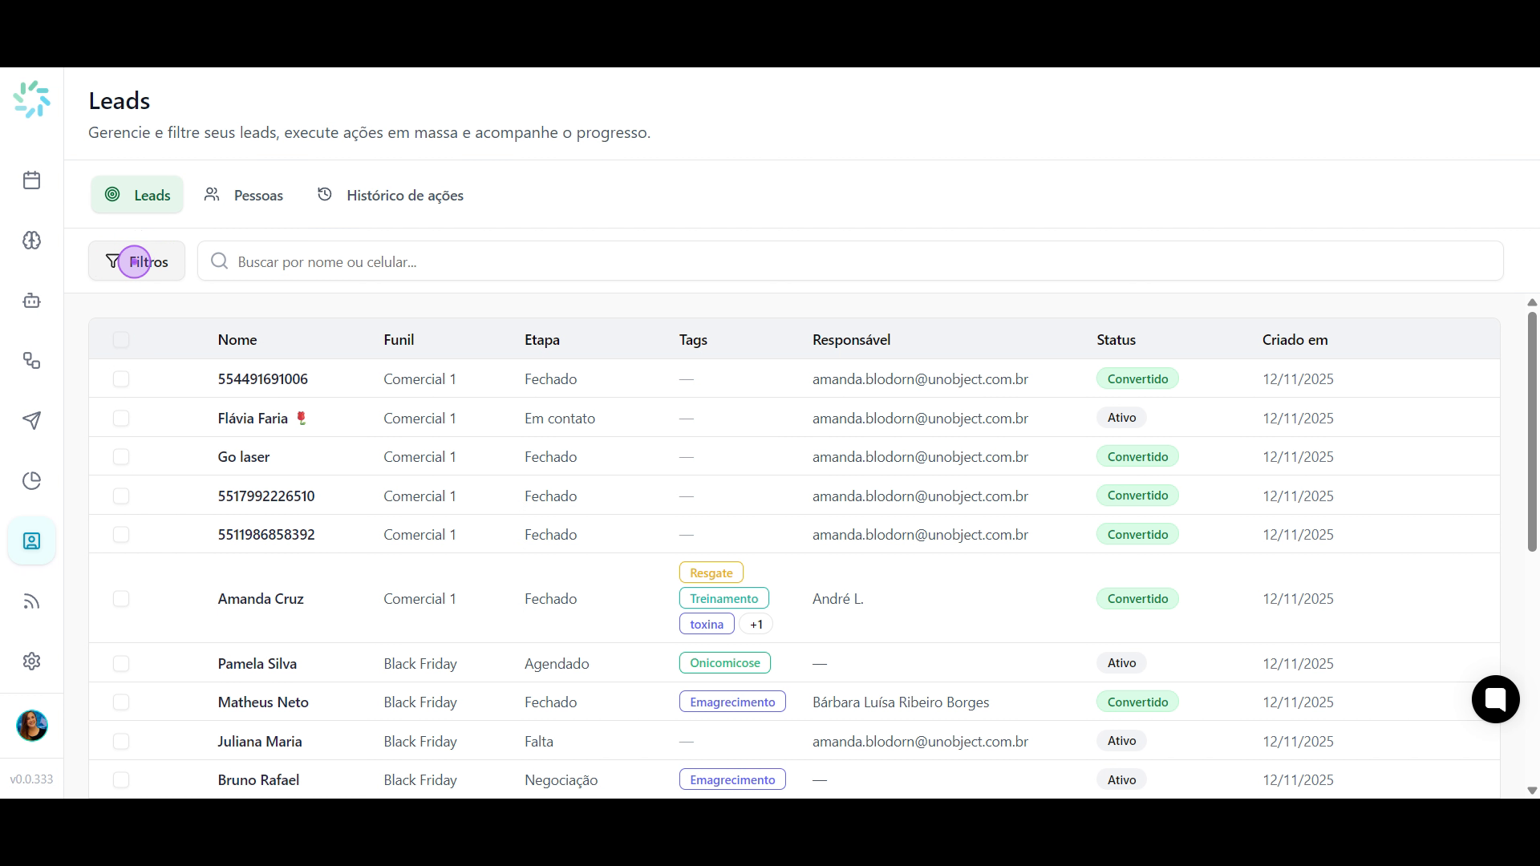The image size is (1540, 866).
Task: Open the Filtros filter panel
Action: click(136, 261)
